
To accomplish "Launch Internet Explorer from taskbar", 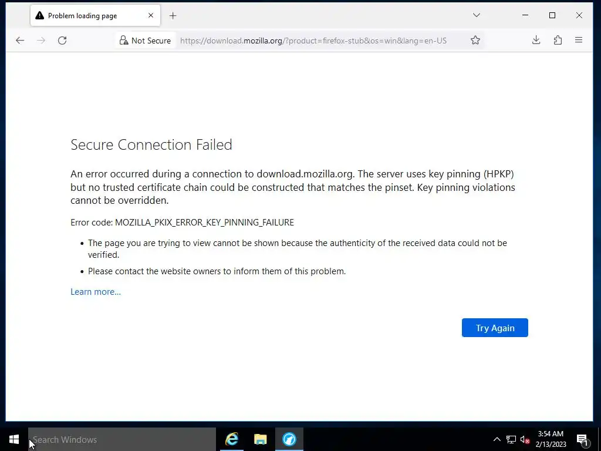I will click(x=232, y=439).
